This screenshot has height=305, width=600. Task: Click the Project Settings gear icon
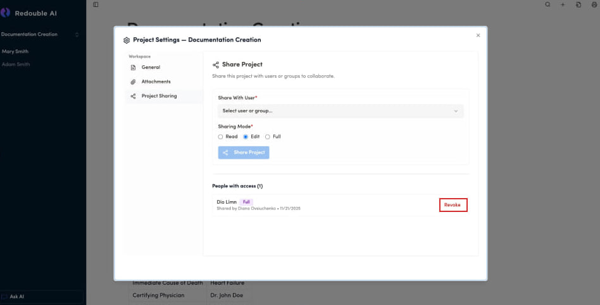click(x=127, y=40)
